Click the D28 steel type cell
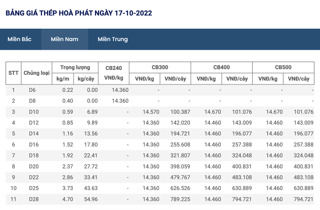The height and width of the screenshot is (210, 320). coord(34,199)
